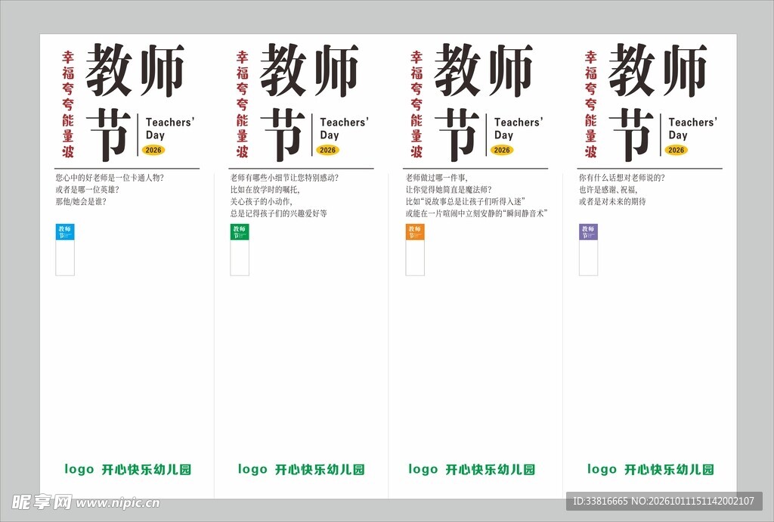Click logo 开心快乐幼儿园 on the purple-tag panel
Image resolution: width=774 pixels, height=522 pixels.
651,469
